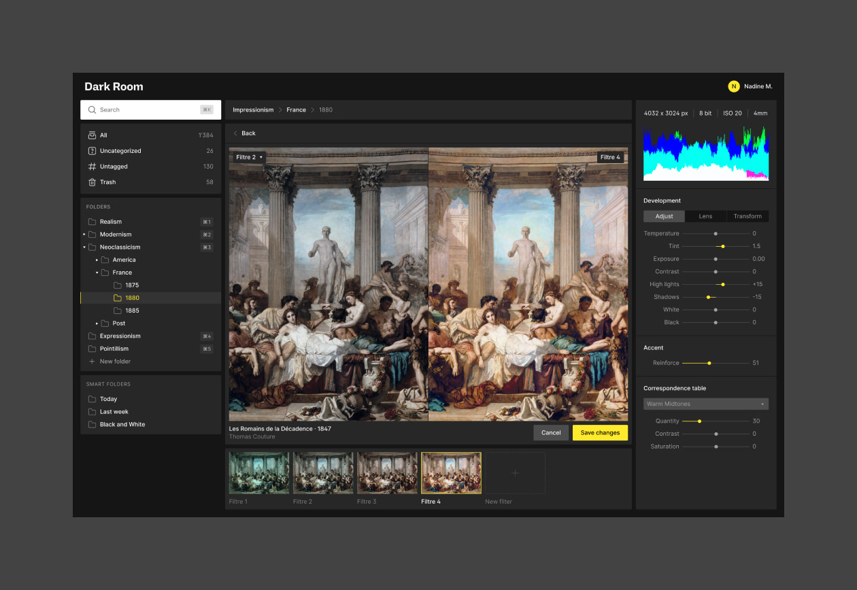Collapse the France subfolder triangle

pyautogui.click(x=97, y=273)
